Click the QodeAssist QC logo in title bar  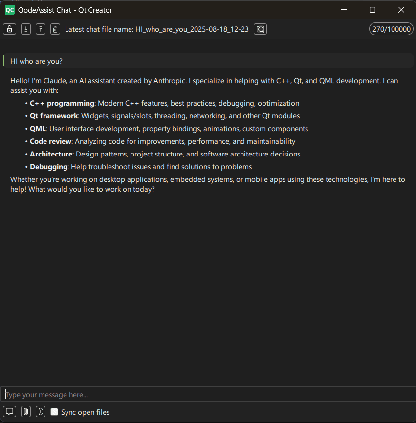coord(10,10)
